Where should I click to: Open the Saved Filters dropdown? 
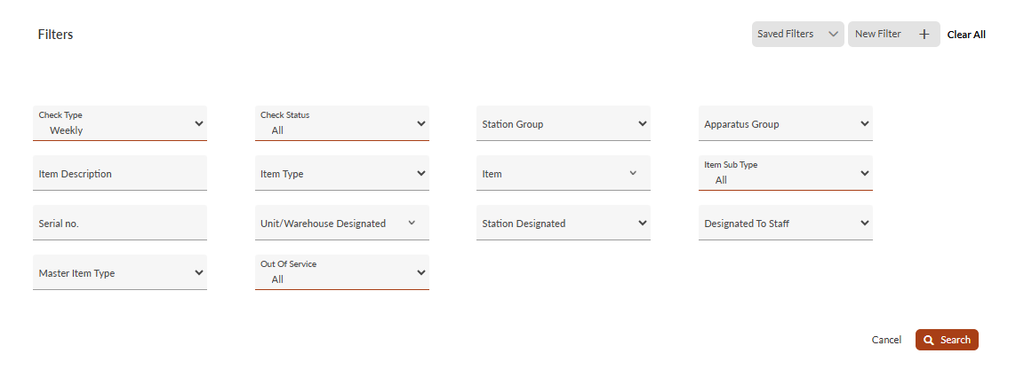797,35
